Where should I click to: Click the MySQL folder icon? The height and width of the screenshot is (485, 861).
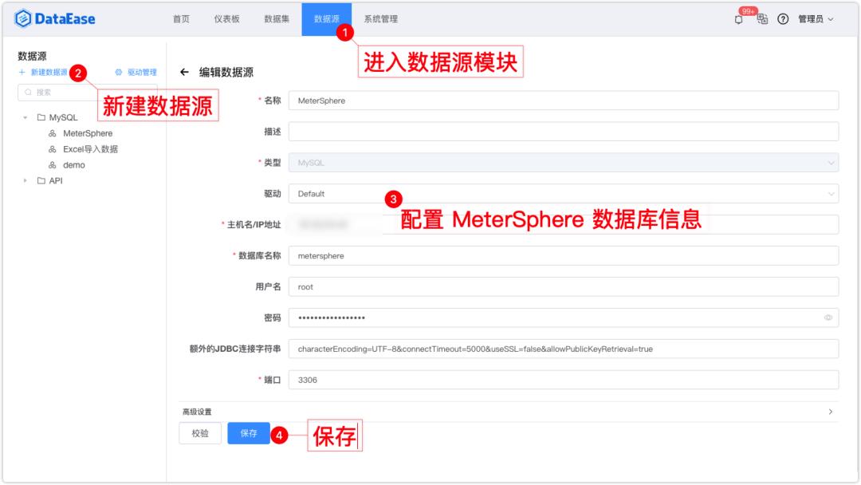coord(41,117)
